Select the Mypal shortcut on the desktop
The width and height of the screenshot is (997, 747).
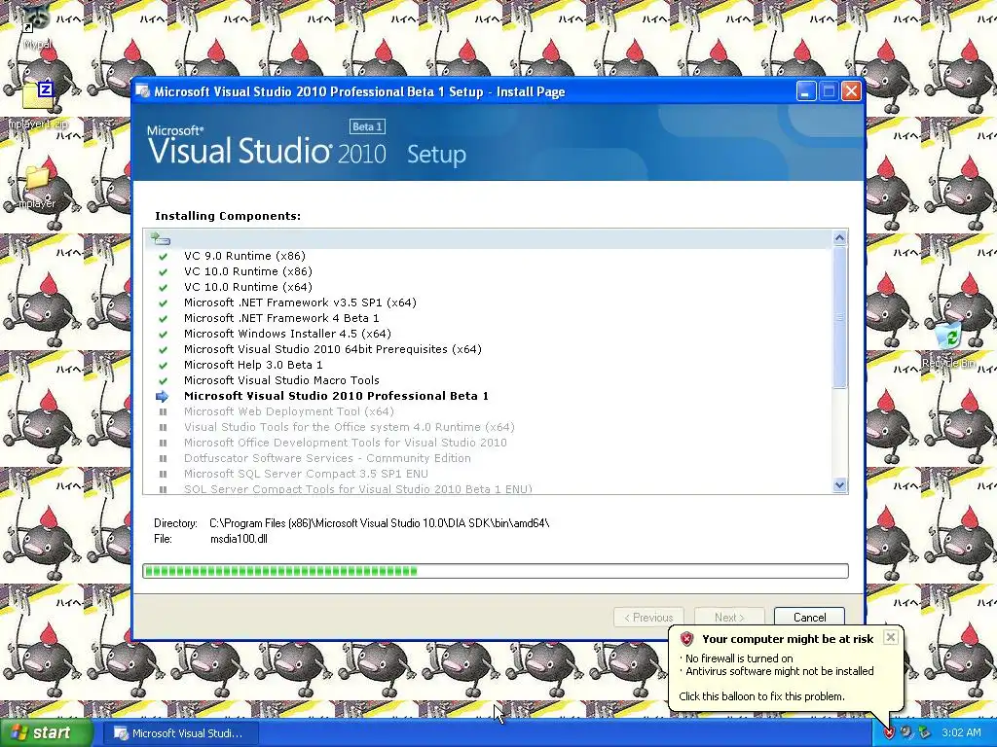[x=37, y=25]
